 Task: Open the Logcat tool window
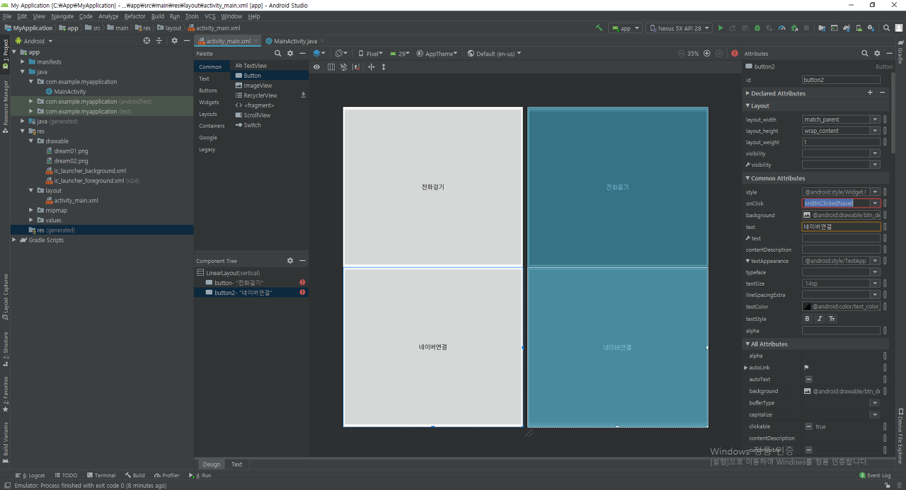(30, 475)
